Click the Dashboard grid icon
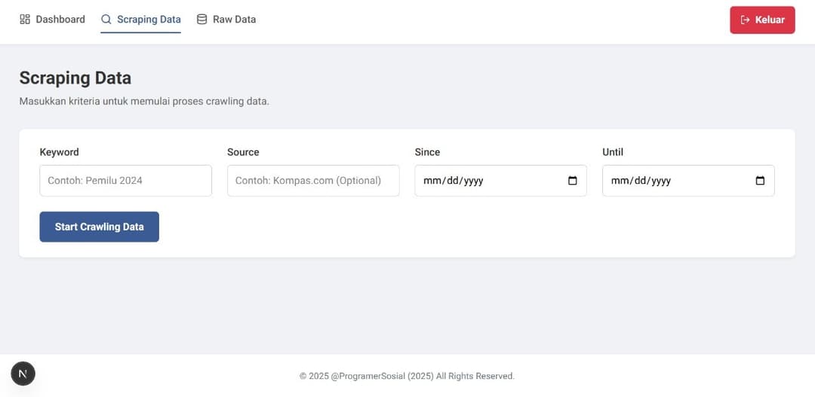This screenshot has height=397, width=815. coord(25,20)
